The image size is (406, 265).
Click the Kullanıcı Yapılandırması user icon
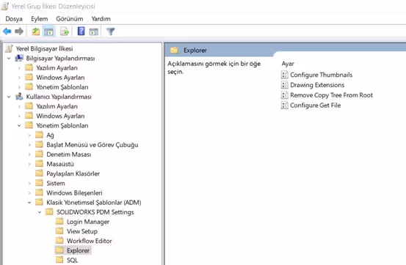[19, 97]
